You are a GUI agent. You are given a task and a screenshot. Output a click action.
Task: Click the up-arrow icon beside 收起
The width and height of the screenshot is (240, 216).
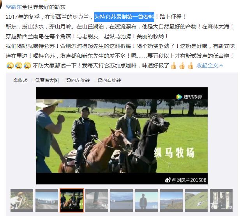coord(16,80)
